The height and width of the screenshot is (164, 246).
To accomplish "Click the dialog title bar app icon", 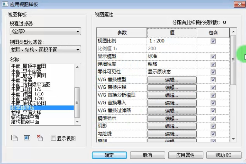I will [5, 4].
